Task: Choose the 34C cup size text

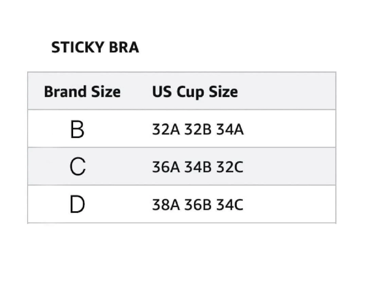Action: click(230, 205)
